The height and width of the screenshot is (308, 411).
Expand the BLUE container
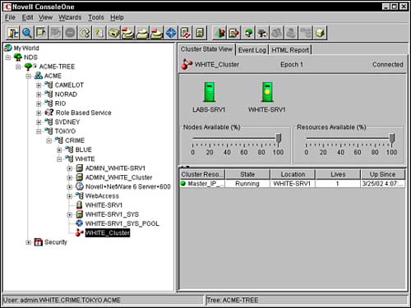59,149
